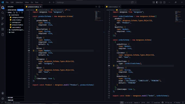The image size is (185, 104).
Task: Open the Selection menu
Action: pyautogui.click(x=19, y=2)
